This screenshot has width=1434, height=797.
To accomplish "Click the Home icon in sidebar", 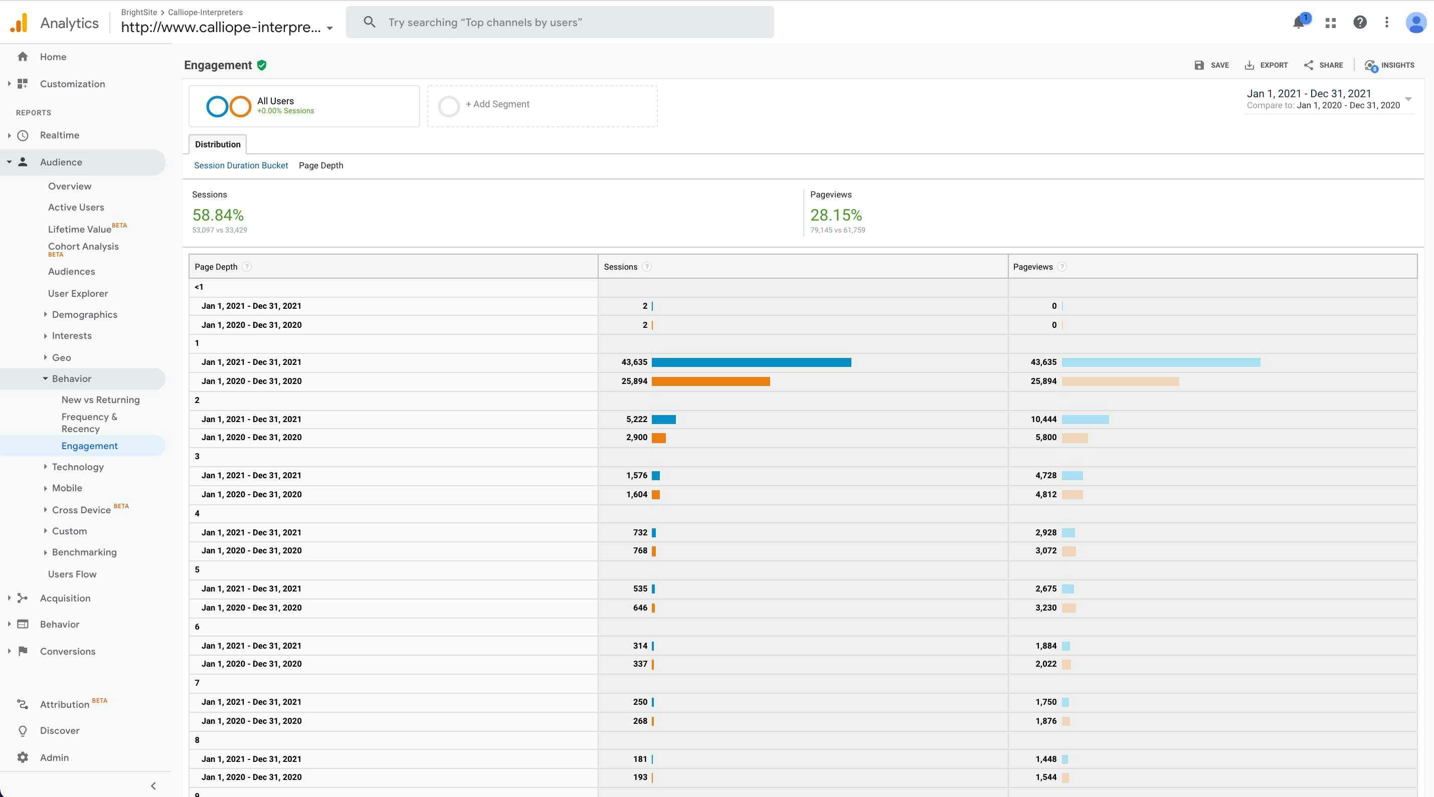I will pyautogui.click(x=23, y=57).
